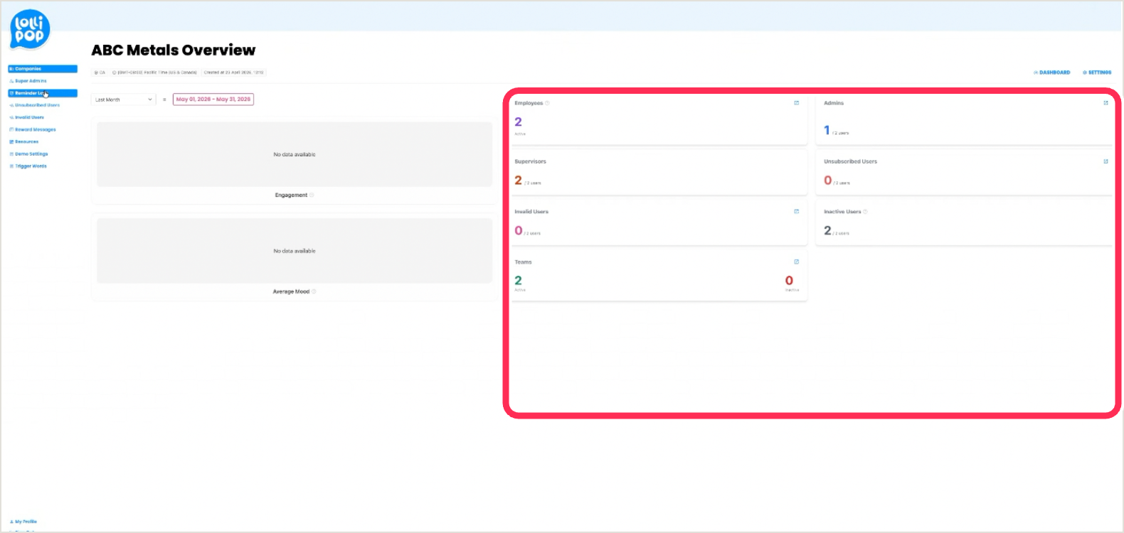Viewport: 1124px width, 533px height.
Task: Open the Reminder sidebar item
Action: 43,93
